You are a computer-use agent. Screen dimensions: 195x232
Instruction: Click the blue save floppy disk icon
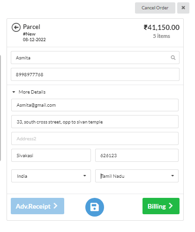click(x=95, y=207)
